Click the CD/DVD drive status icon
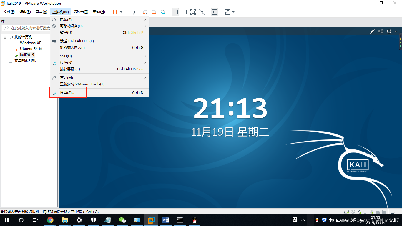The height and width of the screenshot is (226, 402). [353, 212]
